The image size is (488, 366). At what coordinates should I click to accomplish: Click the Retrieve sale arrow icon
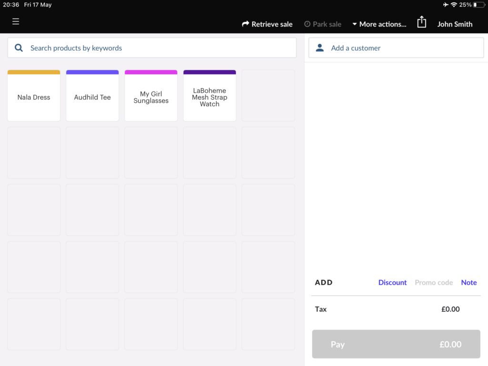[245, 23]
